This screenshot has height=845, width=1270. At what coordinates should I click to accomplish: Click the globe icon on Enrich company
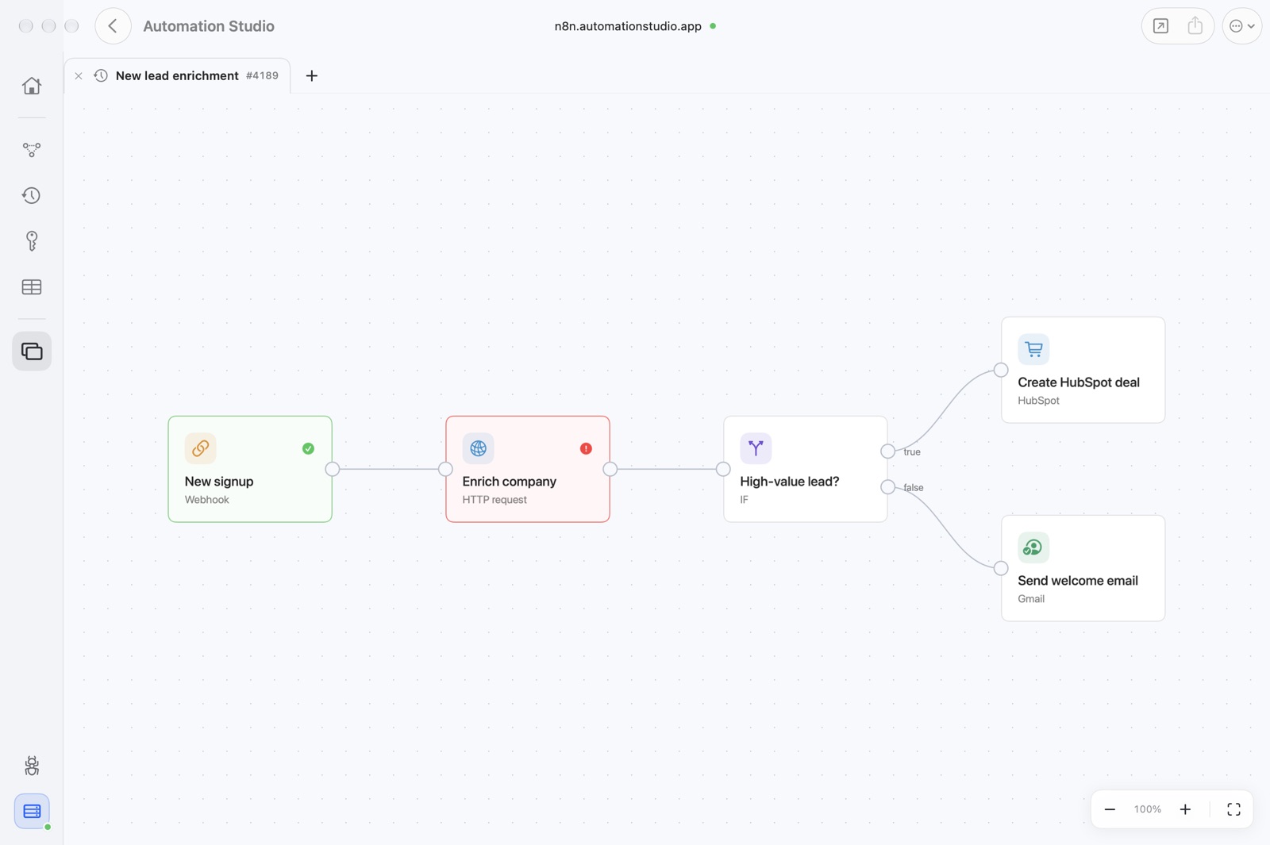coord(478,448)
